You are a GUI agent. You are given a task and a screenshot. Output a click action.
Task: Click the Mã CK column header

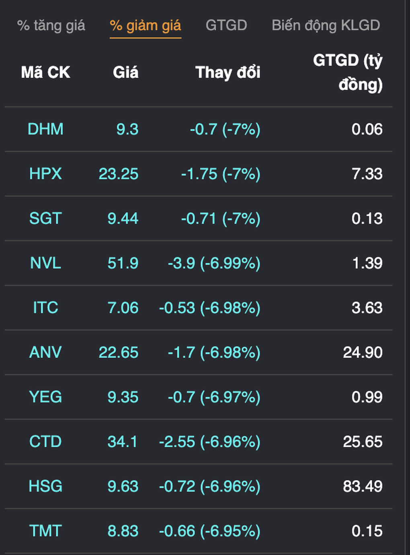point(45,72)
